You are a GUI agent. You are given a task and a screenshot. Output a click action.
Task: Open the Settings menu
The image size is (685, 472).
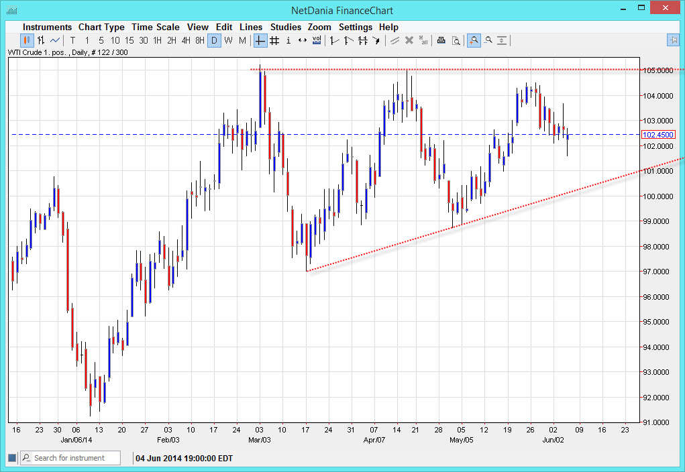355,27
